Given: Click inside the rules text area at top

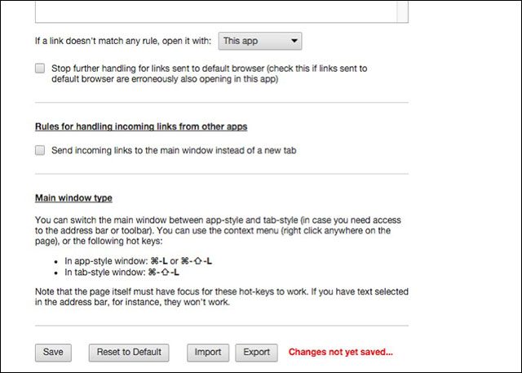Looking at the screenshot, I should (215, 11).
